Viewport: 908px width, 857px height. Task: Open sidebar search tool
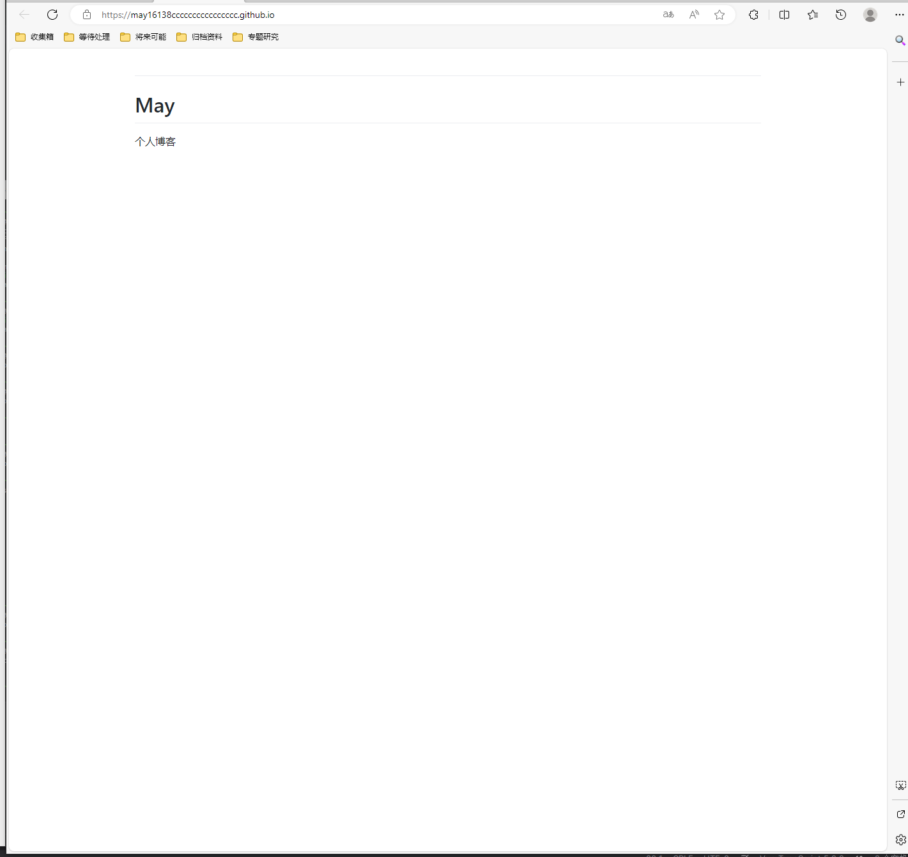(900, 41)
